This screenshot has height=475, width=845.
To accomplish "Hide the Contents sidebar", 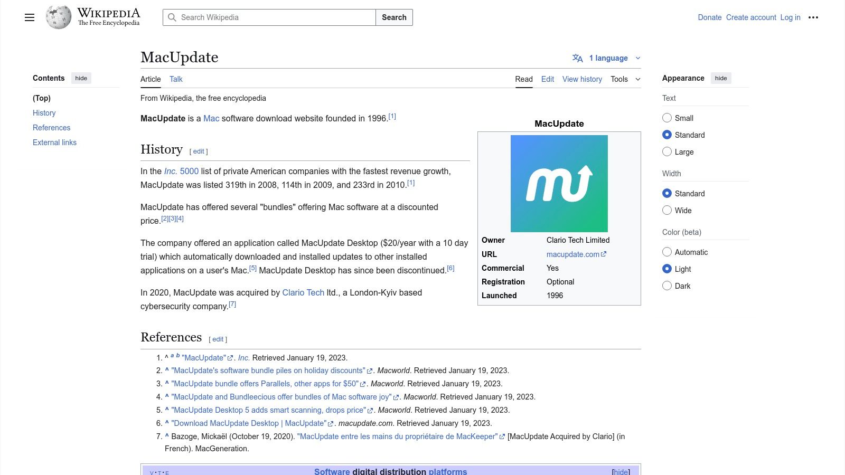I will coord(81,78).
